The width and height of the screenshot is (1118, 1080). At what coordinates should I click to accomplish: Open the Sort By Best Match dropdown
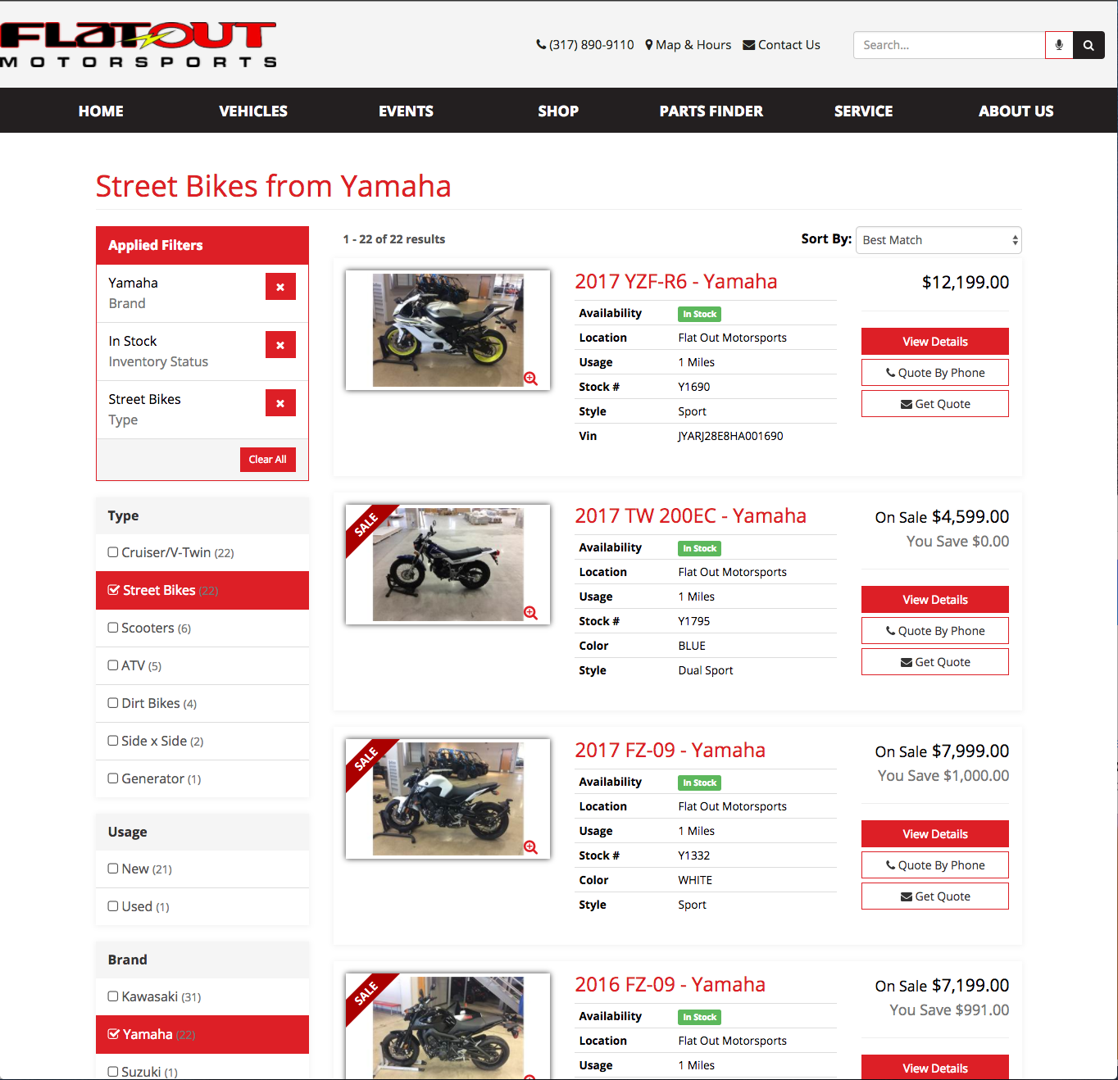click(938, 240)
